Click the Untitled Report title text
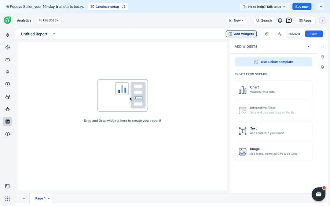The width and height of the screenshot is (330, 206). 34,34
